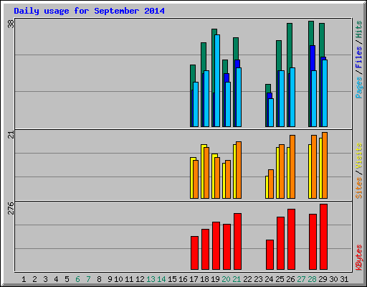The width and height of the screenshot is (367, 287).
Task: Select the red KBytes bar for day 21
Action: click(x=237, y=241)
